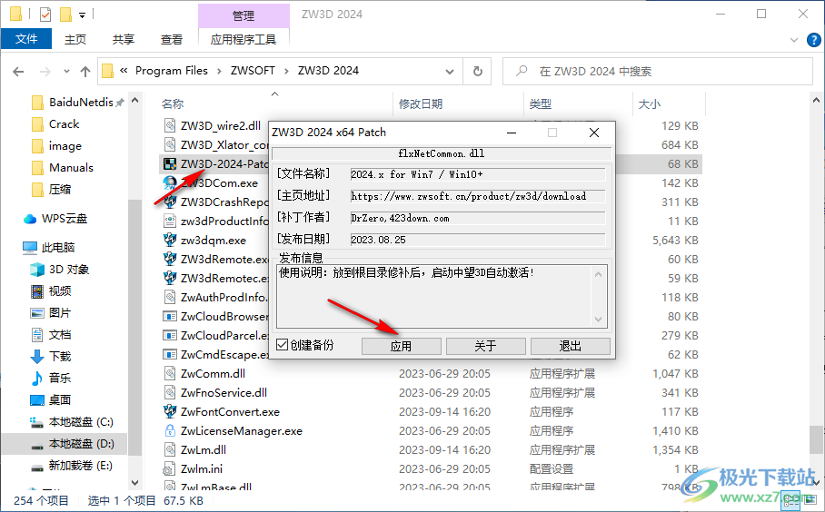The image size is (825, 512).
Task: Select the Crack folder in navigation pane
Action: [64, 124]
